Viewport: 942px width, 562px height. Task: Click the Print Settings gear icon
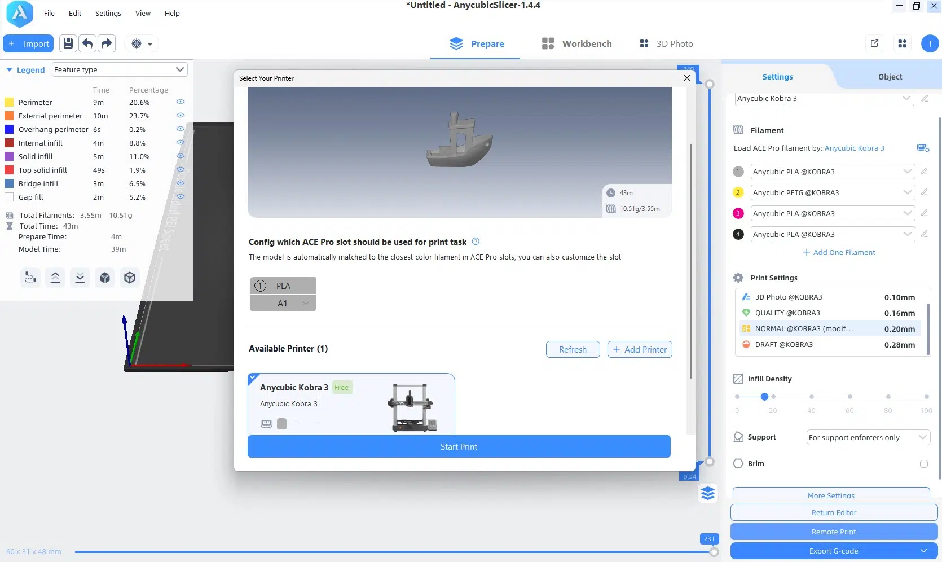[x=738, y=278]
